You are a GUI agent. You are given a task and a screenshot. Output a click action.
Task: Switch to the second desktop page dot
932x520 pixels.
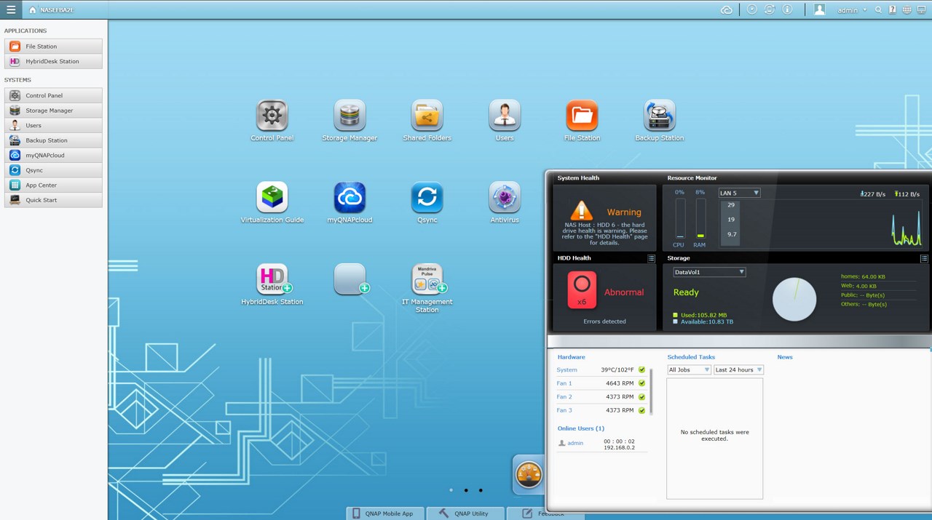466,490
